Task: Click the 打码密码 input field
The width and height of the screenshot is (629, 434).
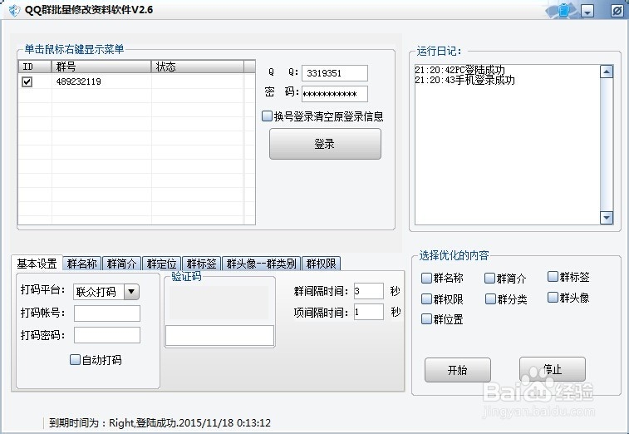Action: (x=107, y=335)
